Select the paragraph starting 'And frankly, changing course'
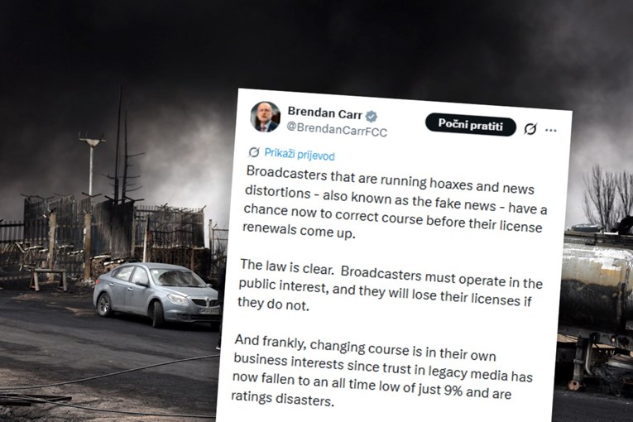 383,372
